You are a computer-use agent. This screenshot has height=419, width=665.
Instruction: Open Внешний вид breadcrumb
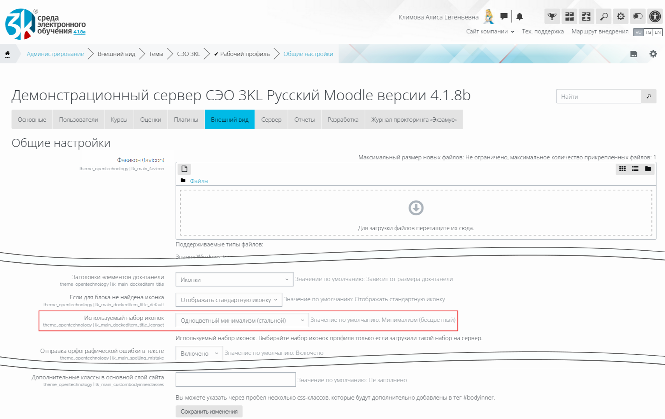(116, 54)
